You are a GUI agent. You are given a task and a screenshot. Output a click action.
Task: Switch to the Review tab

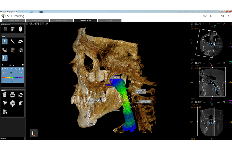(110, 20)
